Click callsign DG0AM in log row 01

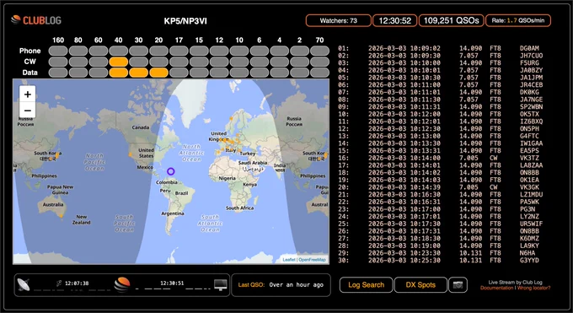click(529, 48)
